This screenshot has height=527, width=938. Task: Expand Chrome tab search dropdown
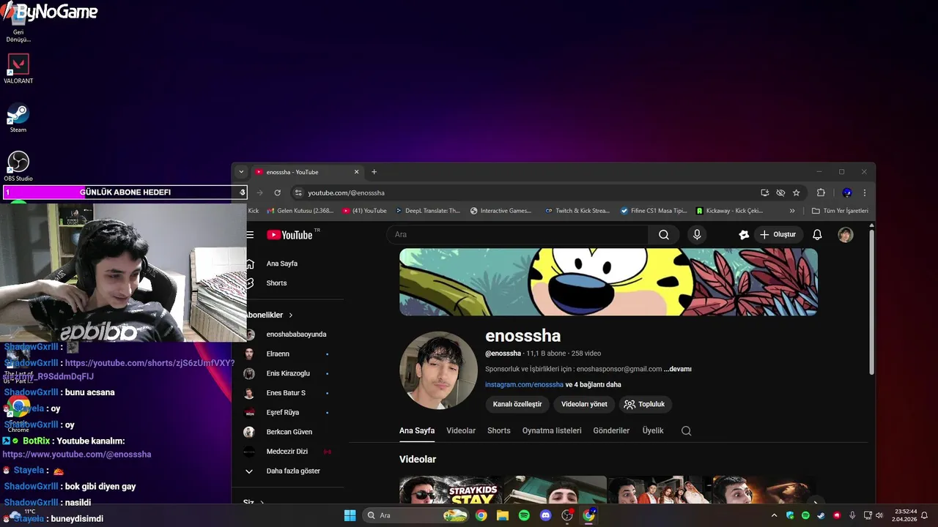[241, 172]
